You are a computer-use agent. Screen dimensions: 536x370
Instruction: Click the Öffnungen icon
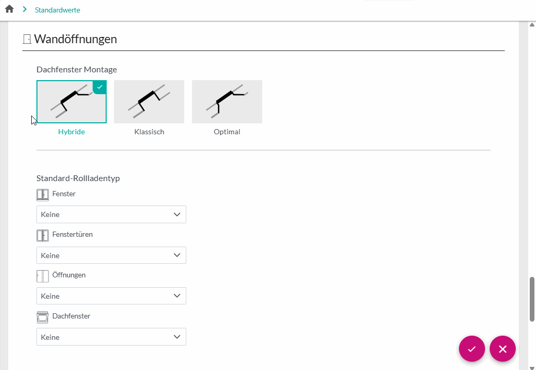click(x=42, y=276)
